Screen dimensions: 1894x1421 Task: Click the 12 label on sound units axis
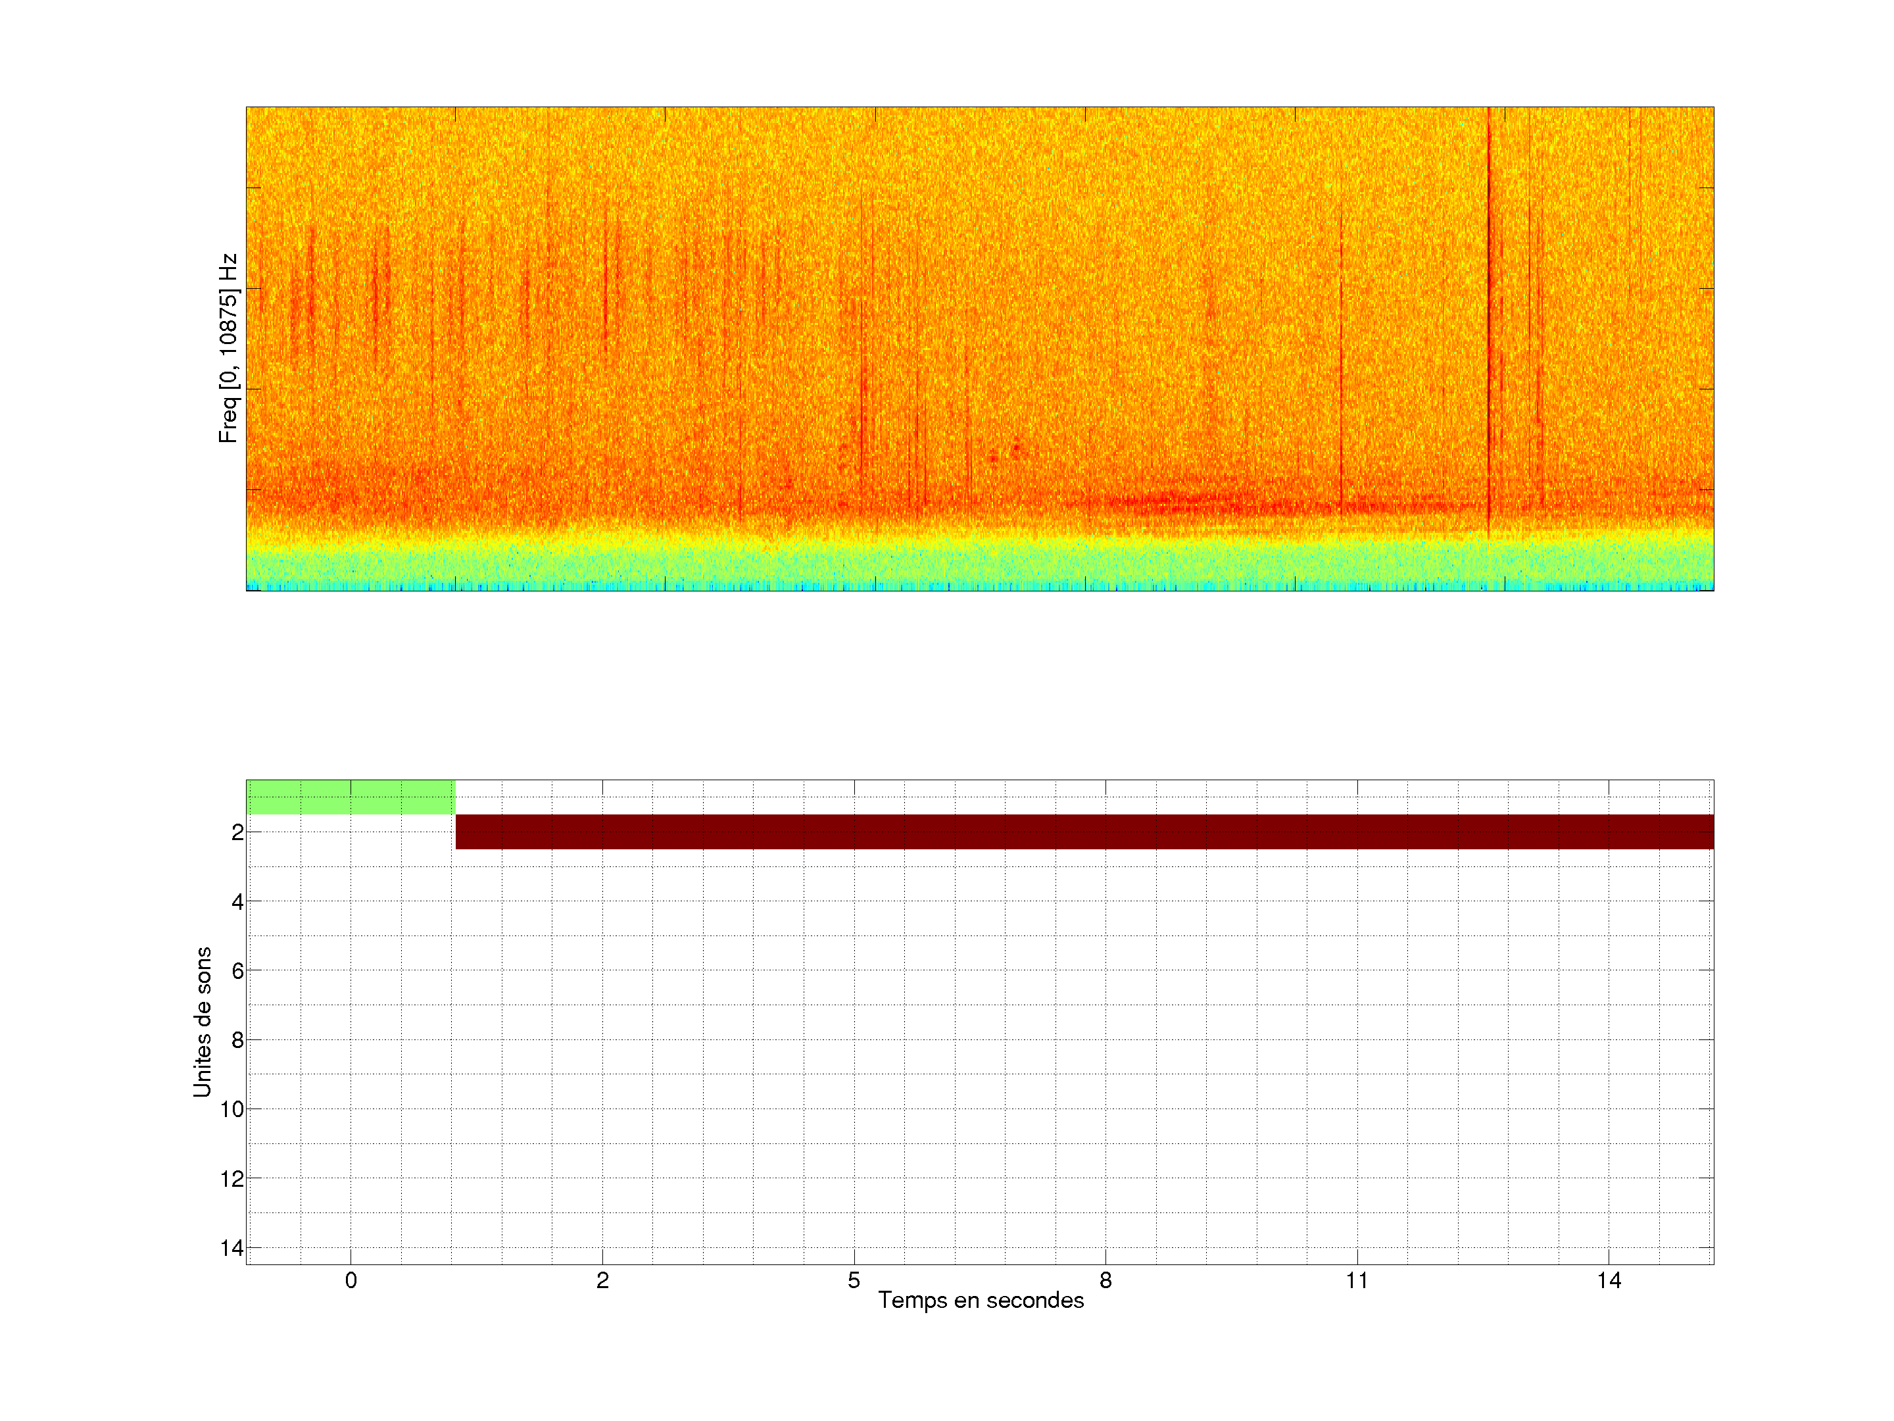tap(232, 1179)
